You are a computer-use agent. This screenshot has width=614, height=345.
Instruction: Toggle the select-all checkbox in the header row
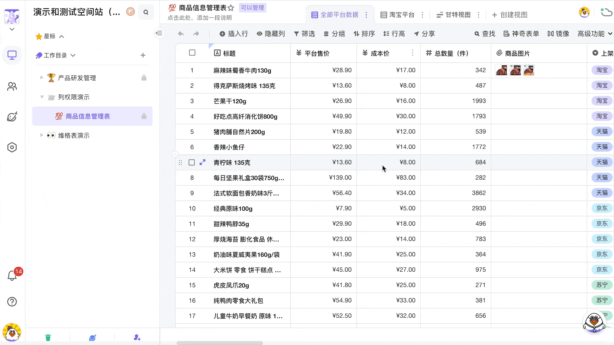(192, 53)
